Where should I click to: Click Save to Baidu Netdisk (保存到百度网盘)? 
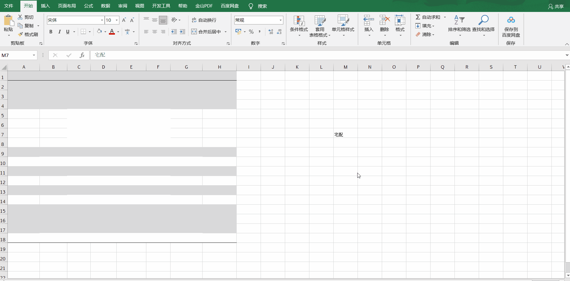pyautogui.click(x=511, y=26)
